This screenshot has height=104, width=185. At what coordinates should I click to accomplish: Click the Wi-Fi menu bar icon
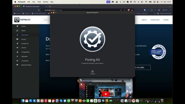(x=146, y=2)
